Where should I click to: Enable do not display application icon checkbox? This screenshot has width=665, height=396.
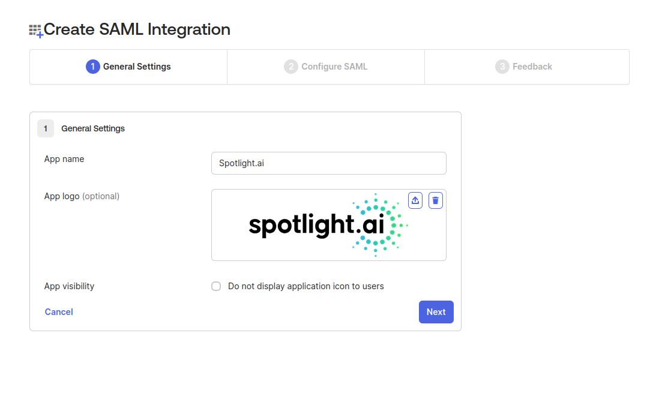click(x=216, y=286)
